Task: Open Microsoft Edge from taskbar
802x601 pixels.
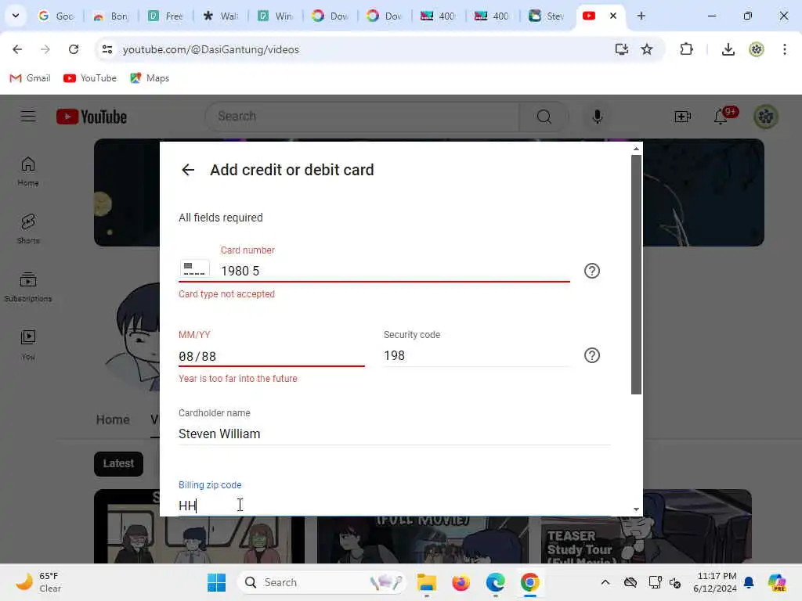Action: pyautogui.click(x=495, y=582)
